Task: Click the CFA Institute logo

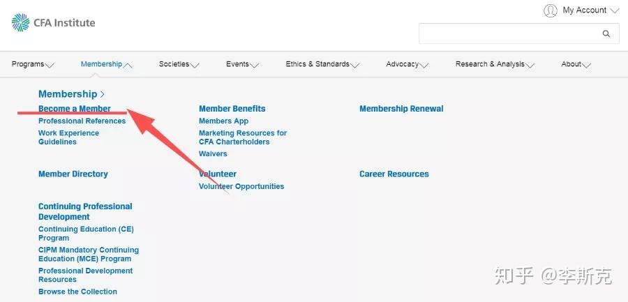Action: [x=53, y=23]
